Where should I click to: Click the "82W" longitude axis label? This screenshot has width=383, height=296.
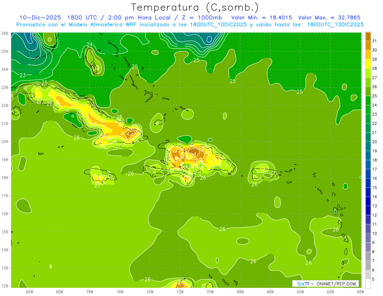[29, 292]
